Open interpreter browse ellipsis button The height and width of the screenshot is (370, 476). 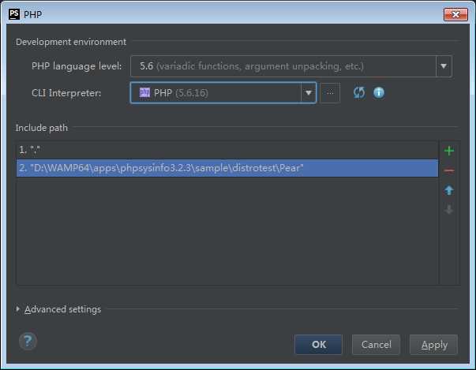pyautogui.click(x=330, y=93)
